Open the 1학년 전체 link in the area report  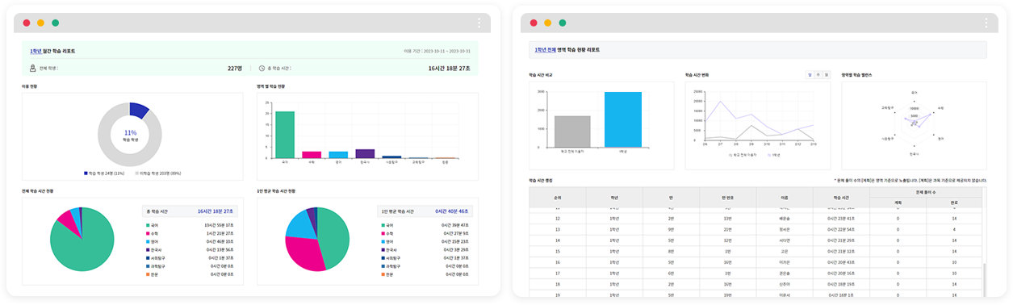pos(545,50)
